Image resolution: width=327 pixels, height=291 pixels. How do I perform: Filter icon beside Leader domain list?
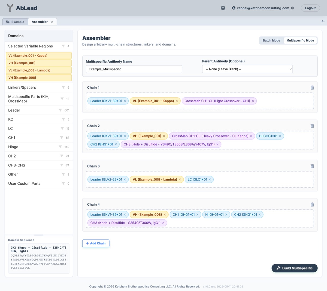pyautogui.click(x=60, y=110)
